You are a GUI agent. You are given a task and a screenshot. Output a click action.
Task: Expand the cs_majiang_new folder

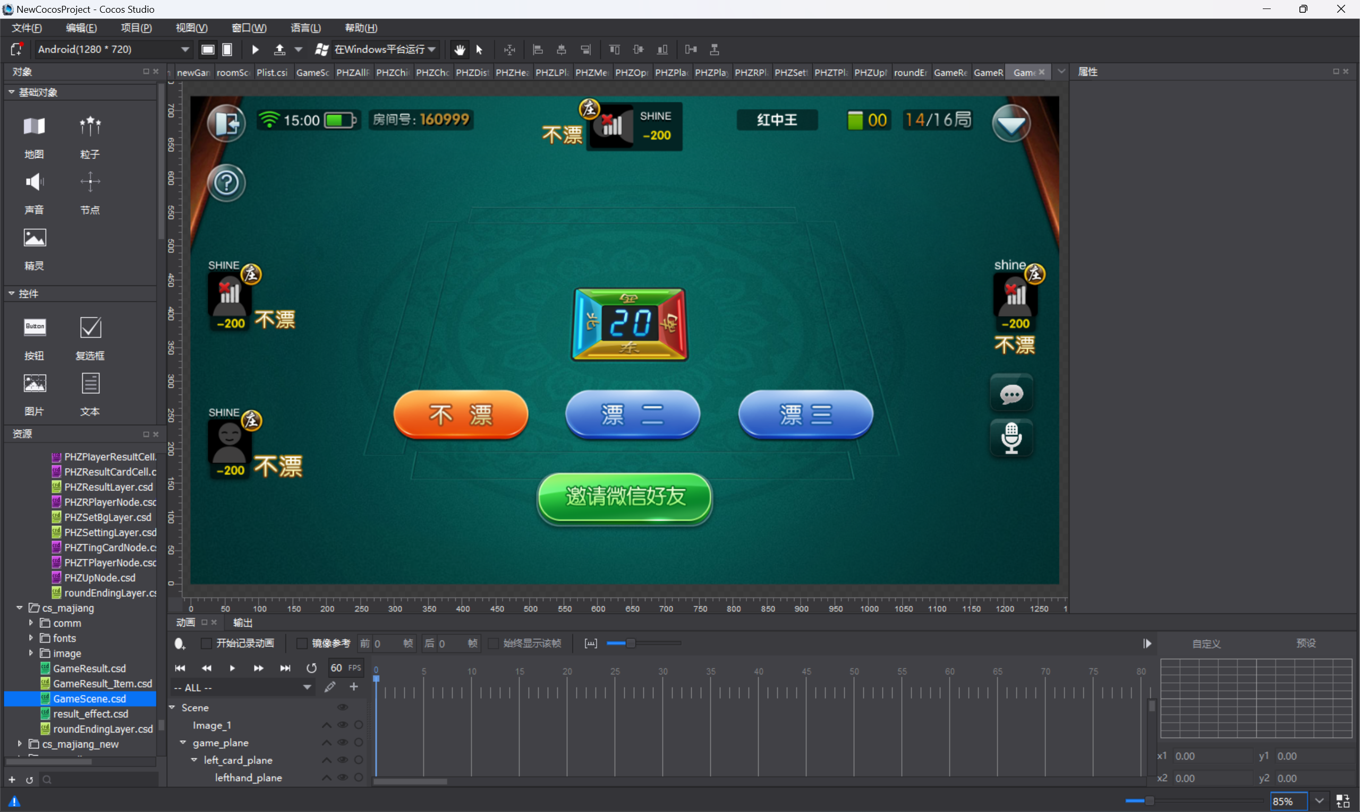[20, 744]
